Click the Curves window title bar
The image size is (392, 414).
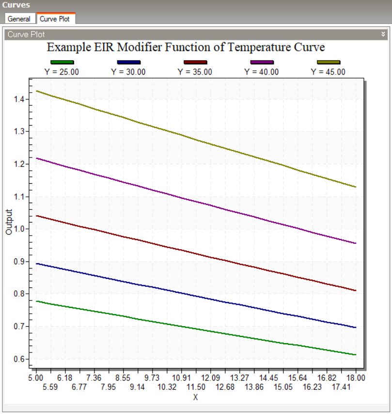click(194, 5)
